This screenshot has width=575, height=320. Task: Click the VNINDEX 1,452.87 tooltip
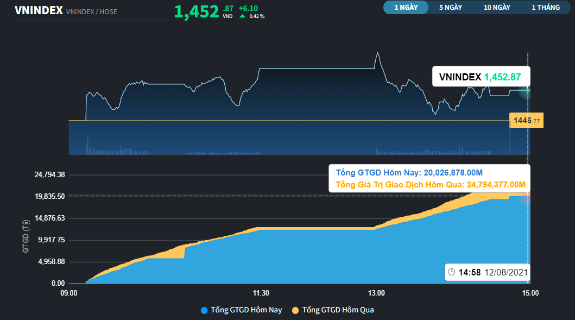click(x=481, y=77)
